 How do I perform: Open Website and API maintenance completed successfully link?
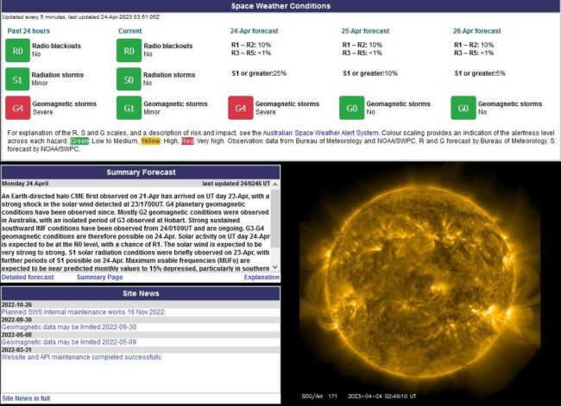click(x=82, y=357)
